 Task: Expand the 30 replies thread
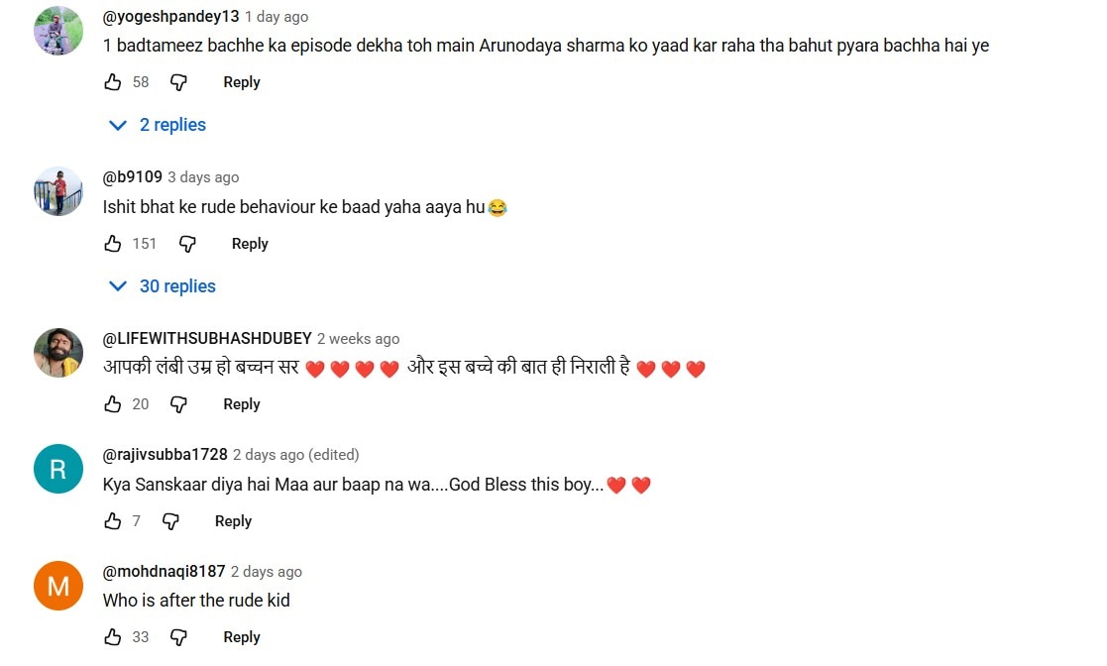pyautogui.click(x=163, y=286)
